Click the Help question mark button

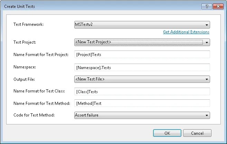pos(206,6)
